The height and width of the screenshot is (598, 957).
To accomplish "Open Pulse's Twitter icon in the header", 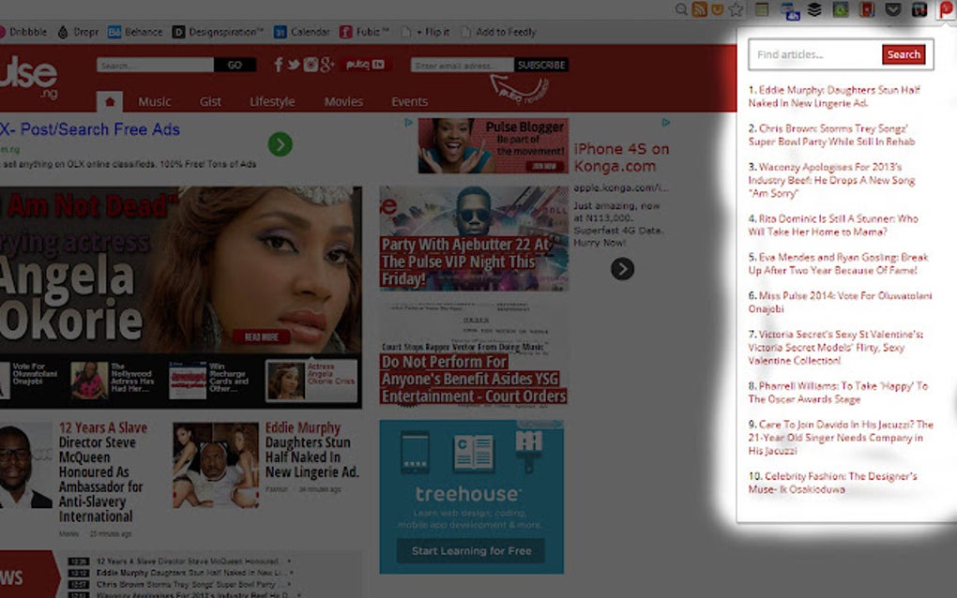I will pos(294,65).
